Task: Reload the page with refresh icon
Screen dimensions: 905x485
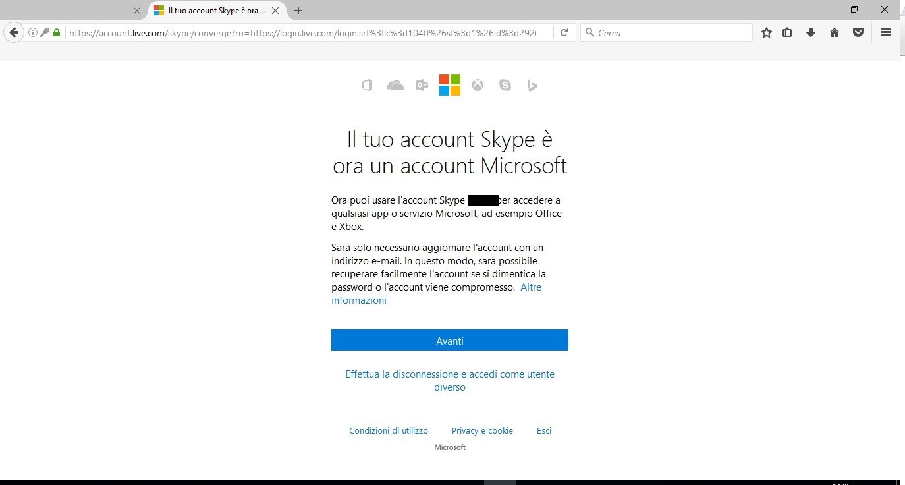Action: (564, 32)
